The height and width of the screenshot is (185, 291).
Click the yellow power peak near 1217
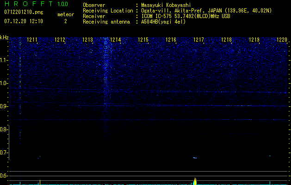pos(195,181)
